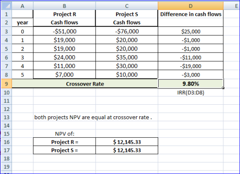
Task: Select row 13 header
Action: (6, 117)
